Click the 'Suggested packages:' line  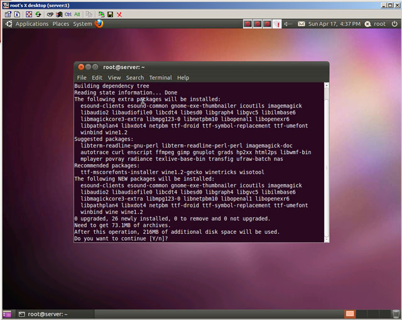[104, 139]
